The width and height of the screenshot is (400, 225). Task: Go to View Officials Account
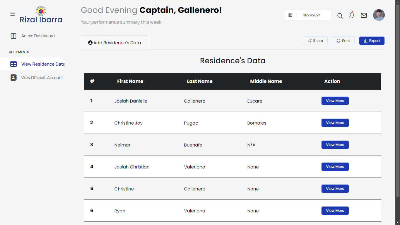tap(42, 78)
